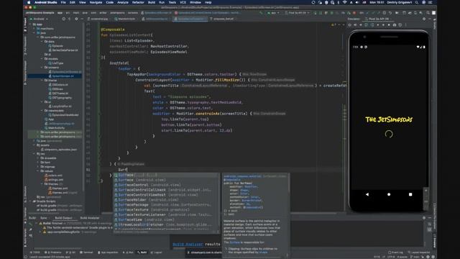460x259 pixels.
Task: Switch to the Build Analyzer tab
Action: [89, 218]
